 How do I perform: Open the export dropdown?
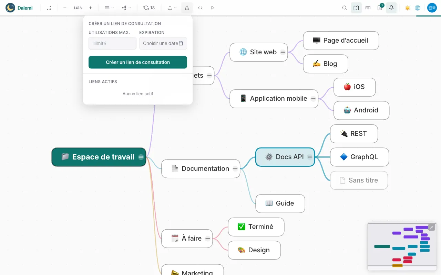pos(172,8)
